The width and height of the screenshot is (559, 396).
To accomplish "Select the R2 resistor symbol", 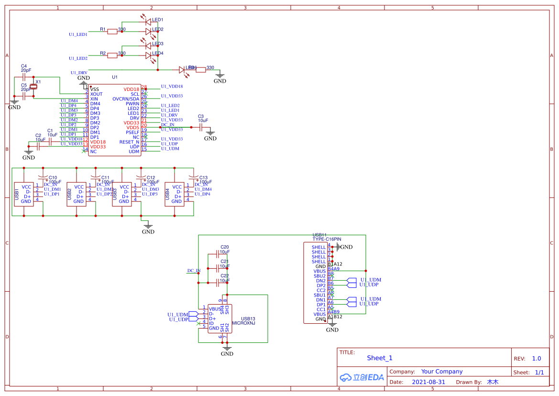I will pos(112,55).
